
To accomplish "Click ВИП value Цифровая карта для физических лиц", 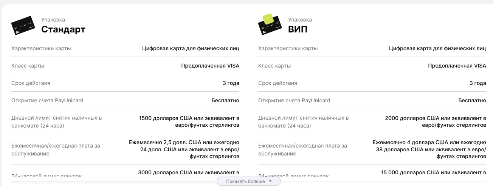I will pos(437,48).
